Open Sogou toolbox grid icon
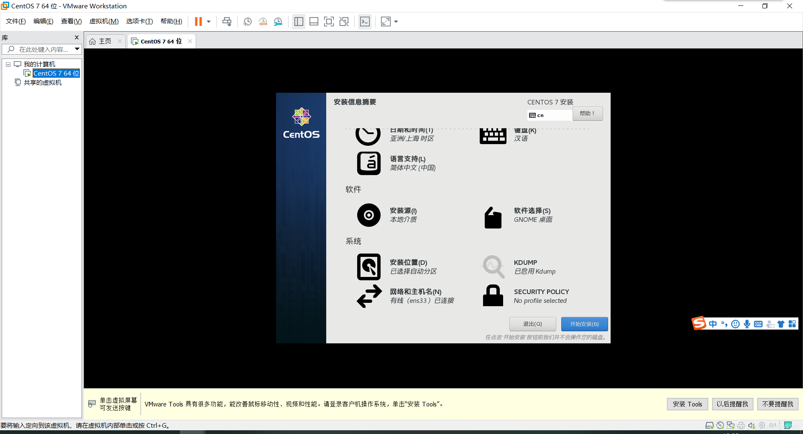The image size is (803, 434). pos(792,324)
